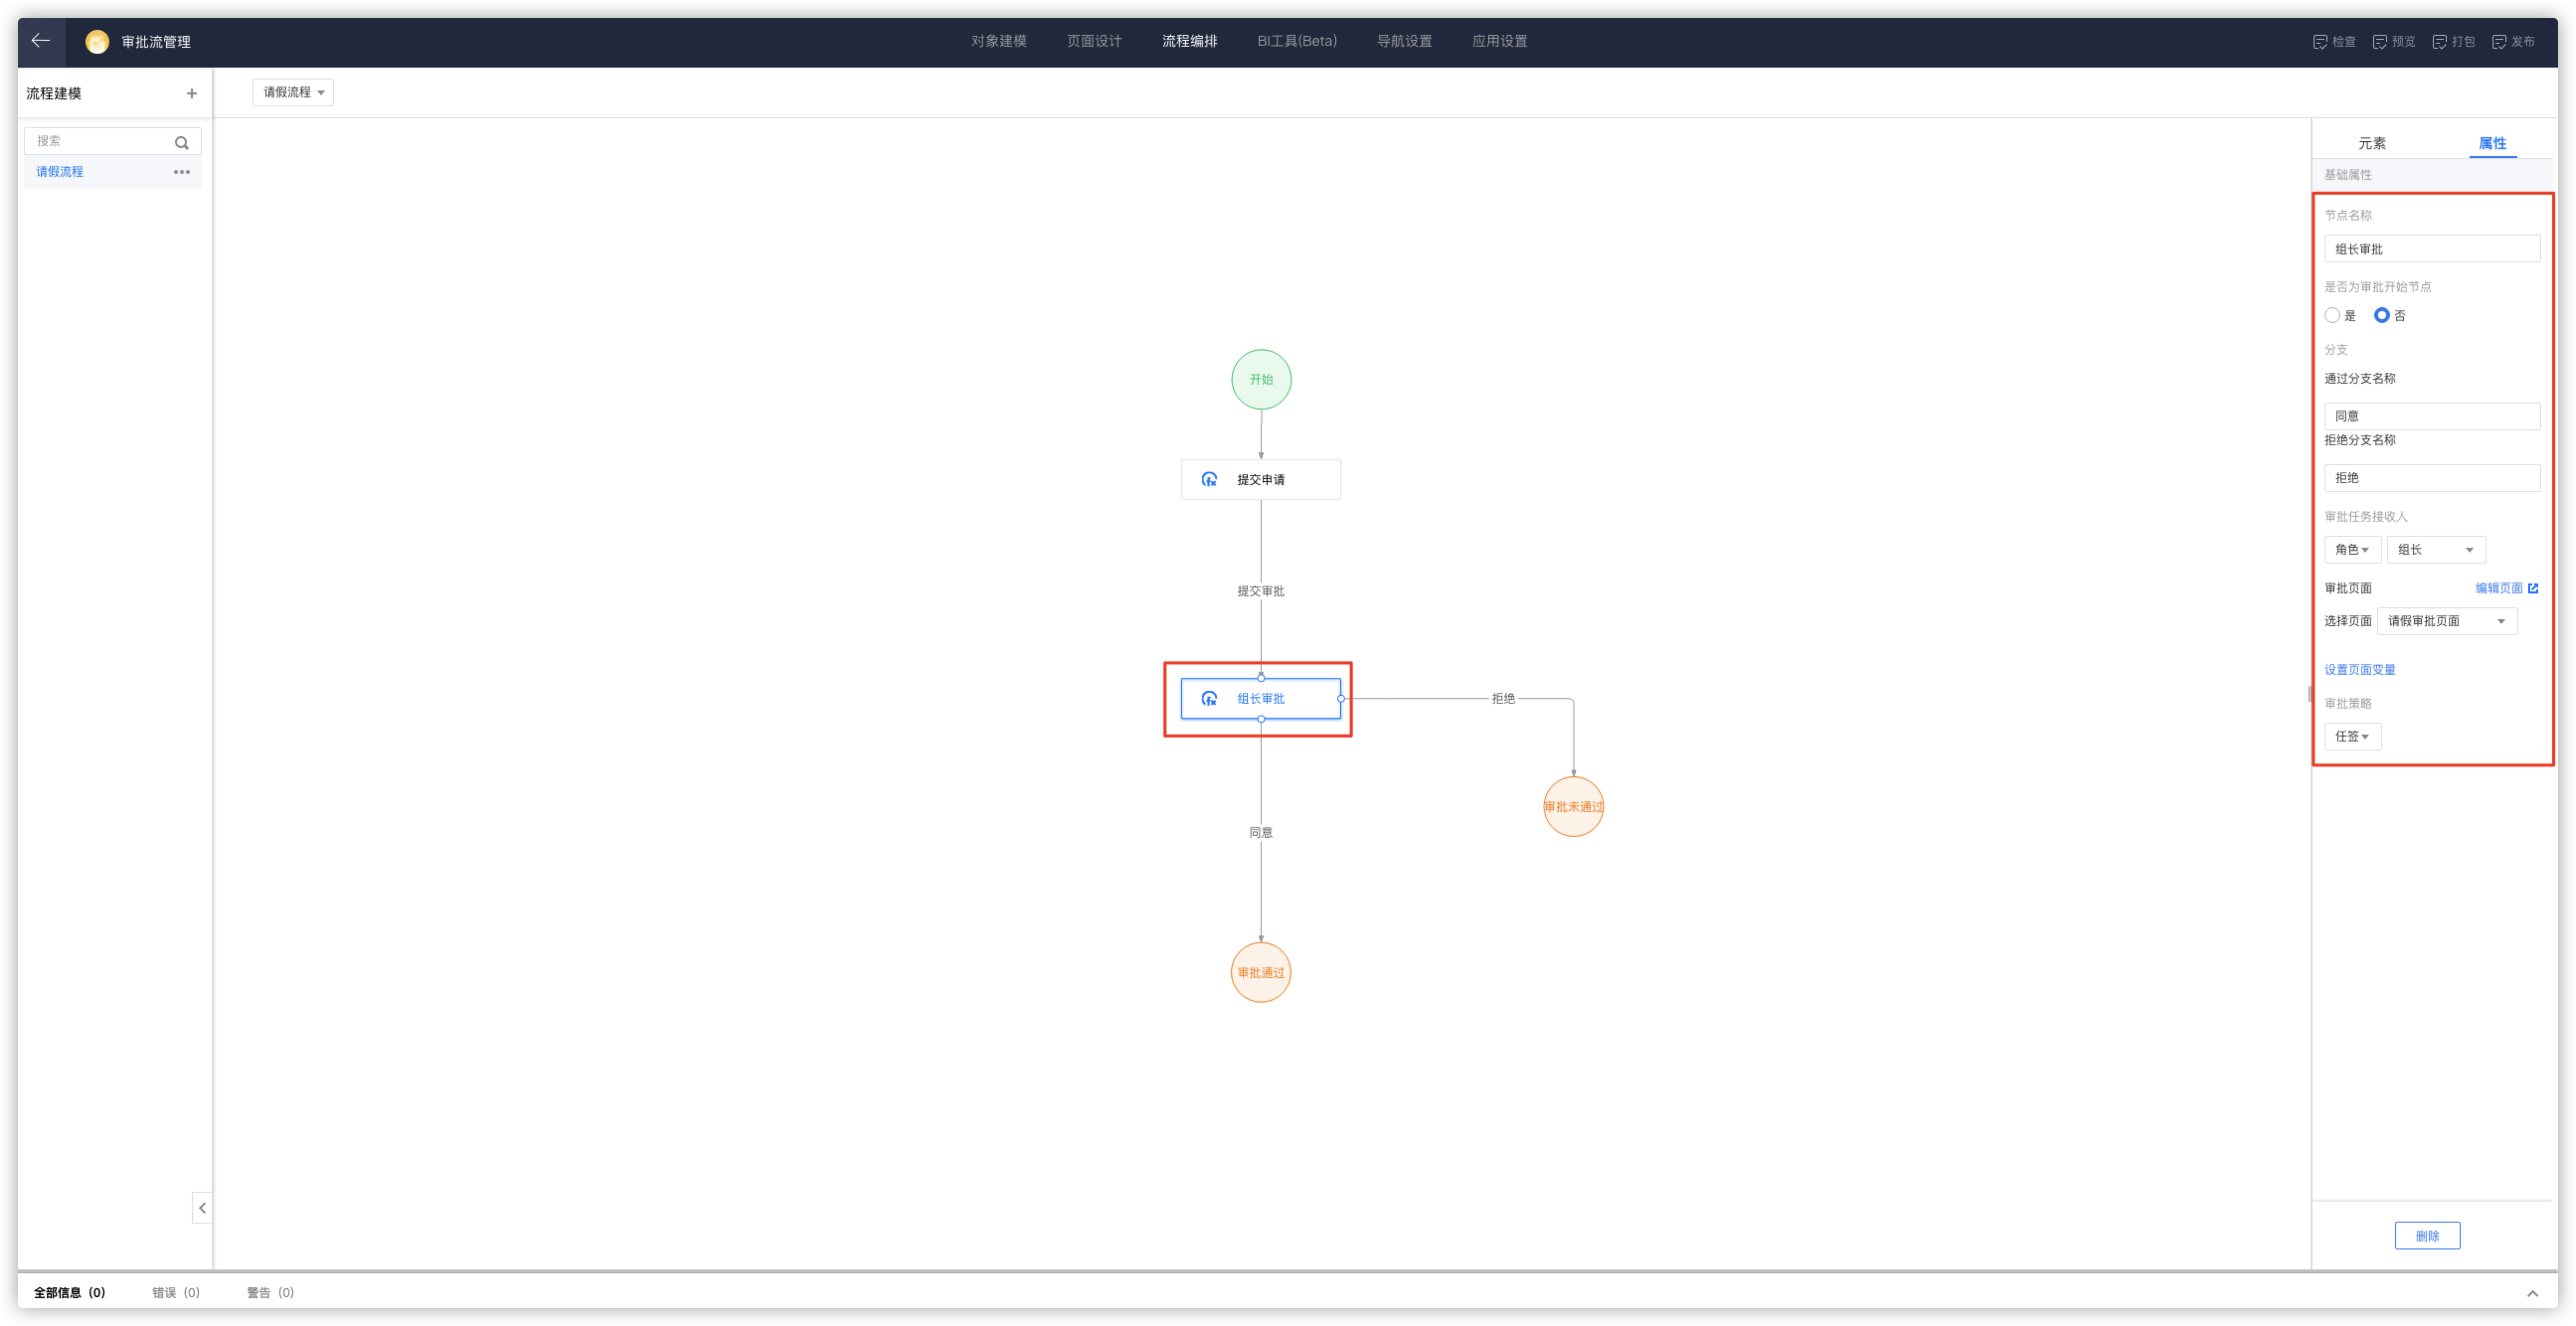Select 是 radio for start node
Viewport: 2576px width, 1326px height.
click(x=2332, y=315)
